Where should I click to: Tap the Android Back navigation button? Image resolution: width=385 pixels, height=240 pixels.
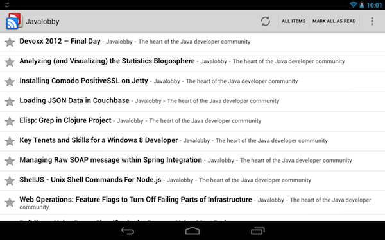(x=128, y=230)
